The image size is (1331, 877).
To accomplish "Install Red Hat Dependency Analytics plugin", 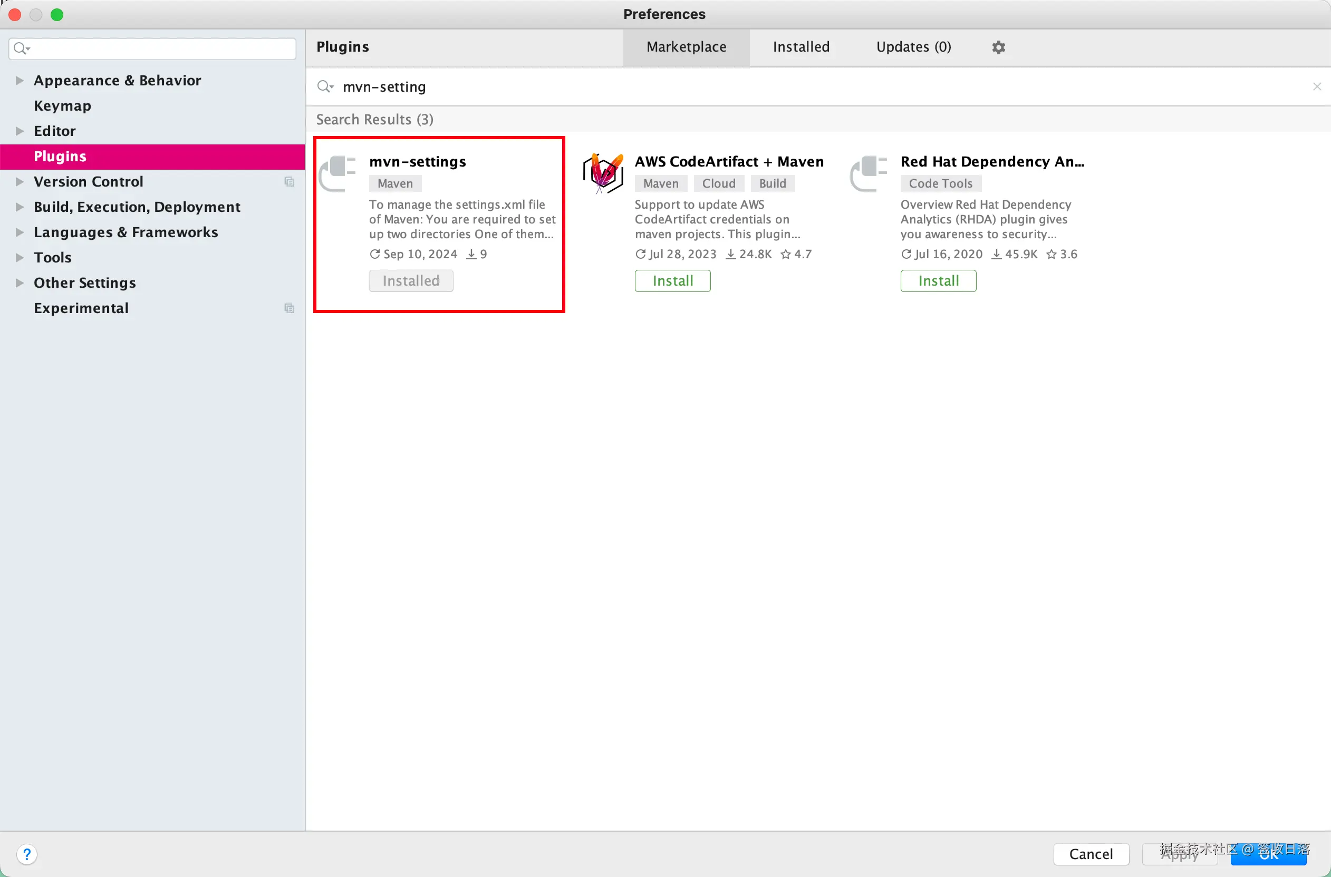I will click(938, 281).
